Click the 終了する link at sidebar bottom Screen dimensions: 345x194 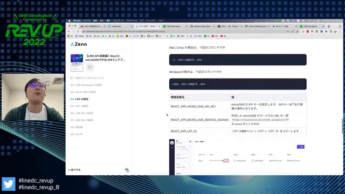pos(74,170)
